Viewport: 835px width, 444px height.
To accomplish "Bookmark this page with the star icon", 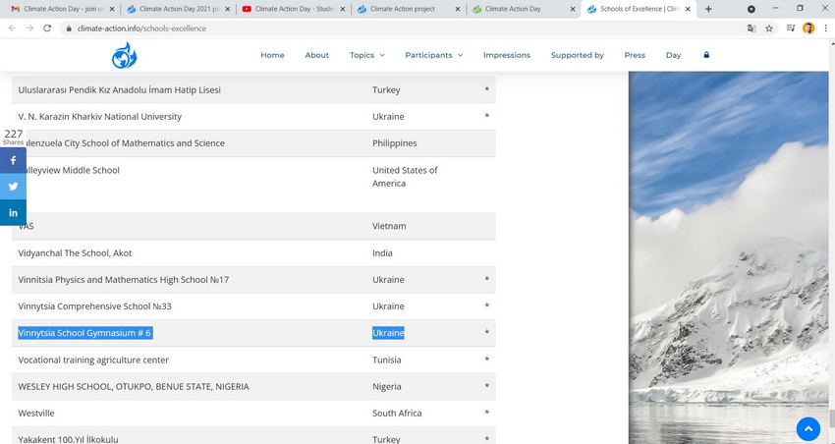I will (x=769, y=28).
